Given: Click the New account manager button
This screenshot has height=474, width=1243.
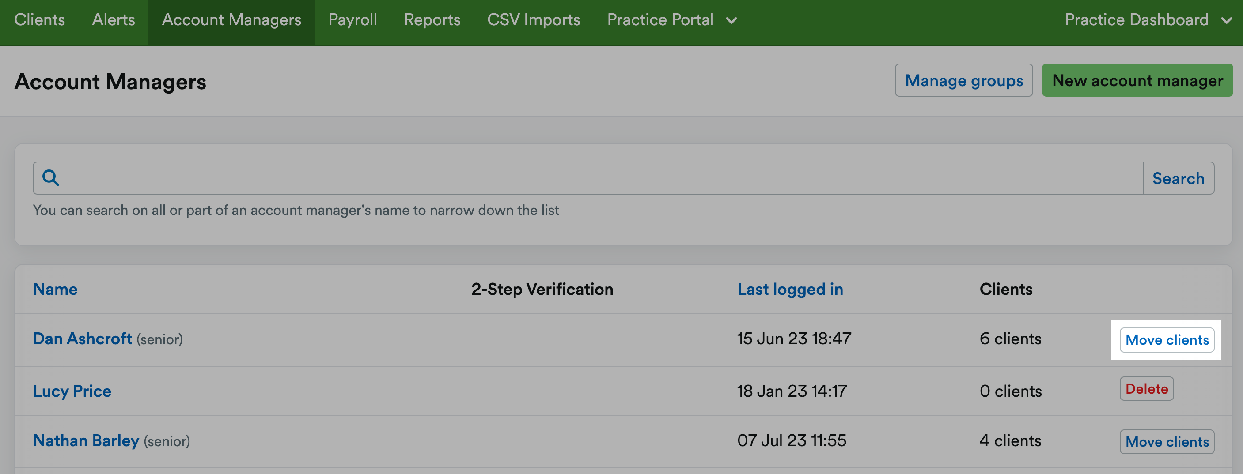Looking at the screenshot, I should pyautogui.click(x=1137, y=80).
